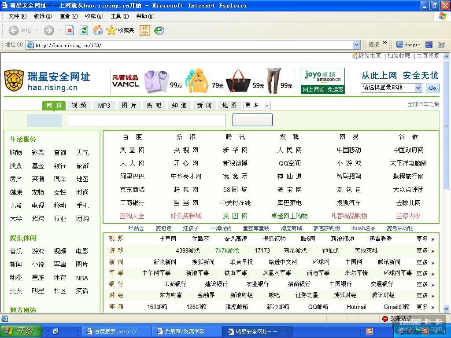The width and height of the screenshot is (451, 338).
Task: Open the 工具 menu
Action: 119,16
